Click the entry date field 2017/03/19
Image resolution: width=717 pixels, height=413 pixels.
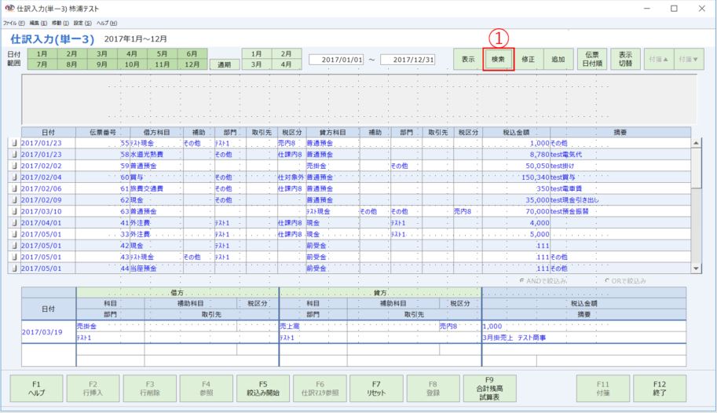click(x=49, y=332)
